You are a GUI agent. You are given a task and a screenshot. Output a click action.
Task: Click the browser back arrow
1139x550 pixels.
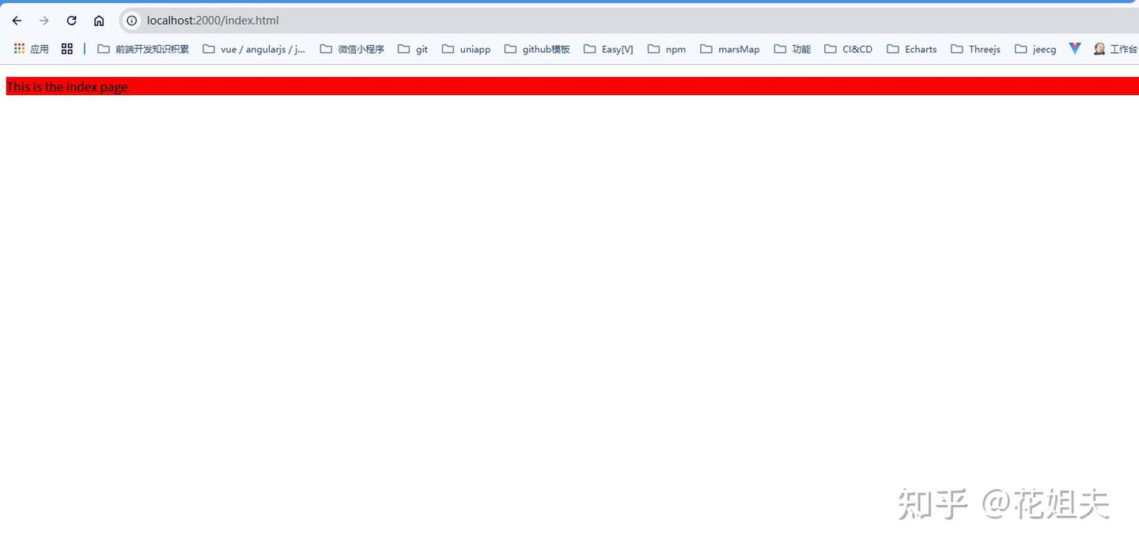coord(17,21)
